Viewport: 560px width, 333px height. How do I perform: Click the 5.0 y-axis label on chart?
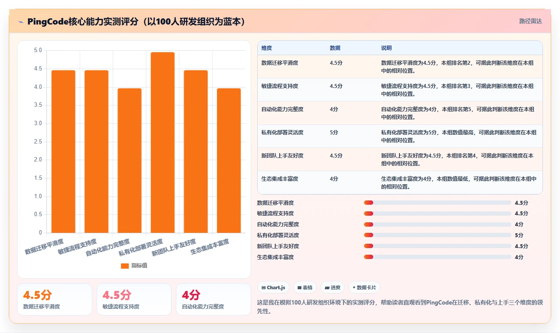click(x=38, y=50)
